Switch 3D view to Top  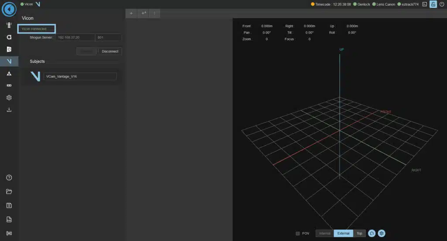click(x=359, y=234)
